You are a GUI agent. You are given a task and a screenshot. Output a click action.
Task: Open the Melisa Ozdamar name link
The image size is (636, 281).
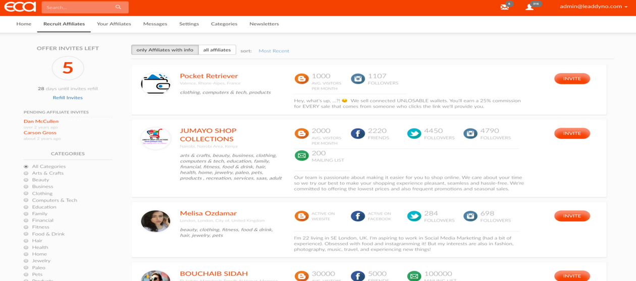208,214
